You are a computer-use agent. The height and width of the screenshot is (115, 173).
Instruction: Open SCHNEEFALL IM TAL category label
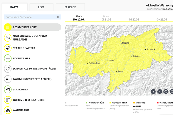tap(34, 69)
